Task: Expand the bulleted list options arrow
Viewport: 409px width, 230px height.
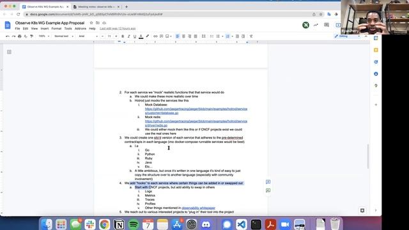Action: (x=222, y=36)
